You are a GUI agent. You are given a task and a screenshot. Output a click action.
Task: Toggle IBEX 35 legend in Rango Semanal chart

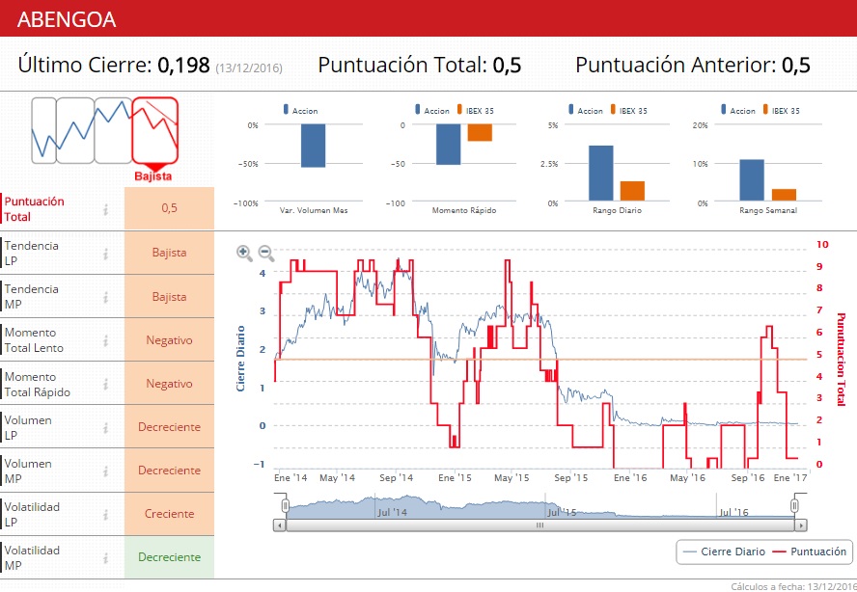pos(782,110)
